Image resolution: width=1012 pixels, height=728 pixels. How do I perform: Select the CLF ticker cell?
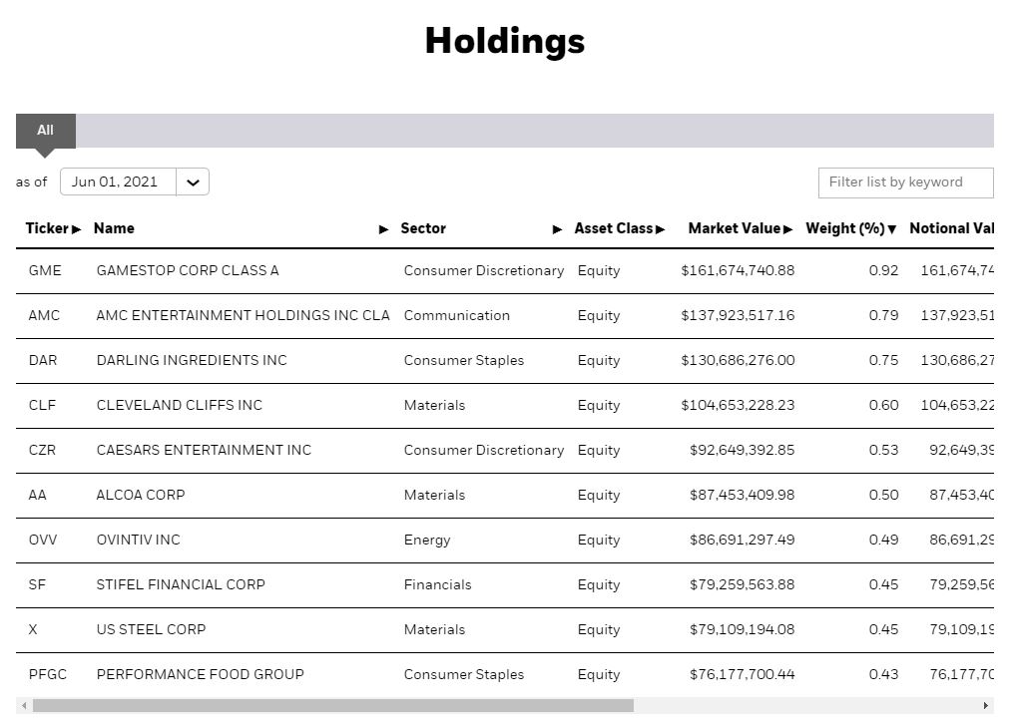coord(43,406)
